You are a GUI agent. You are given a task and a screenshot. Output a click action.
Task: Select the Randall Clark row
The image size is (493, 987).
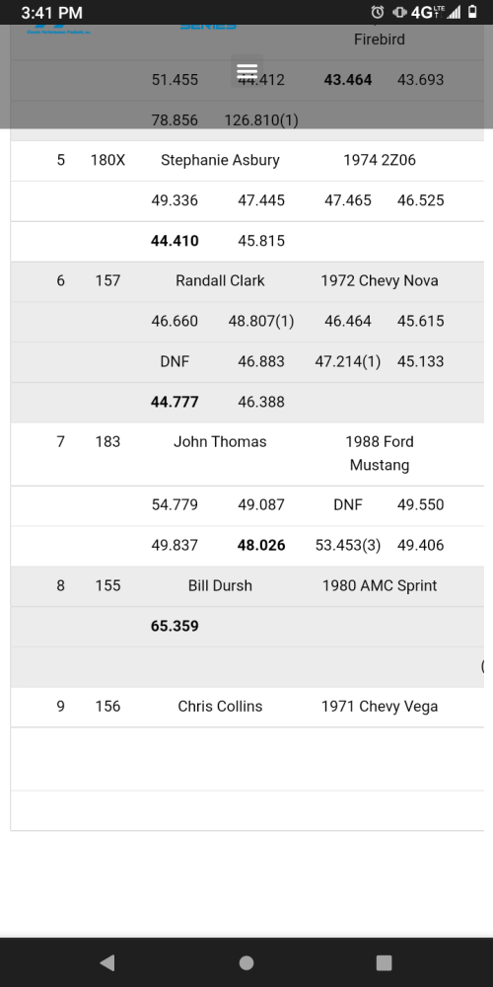coord(247,280)
